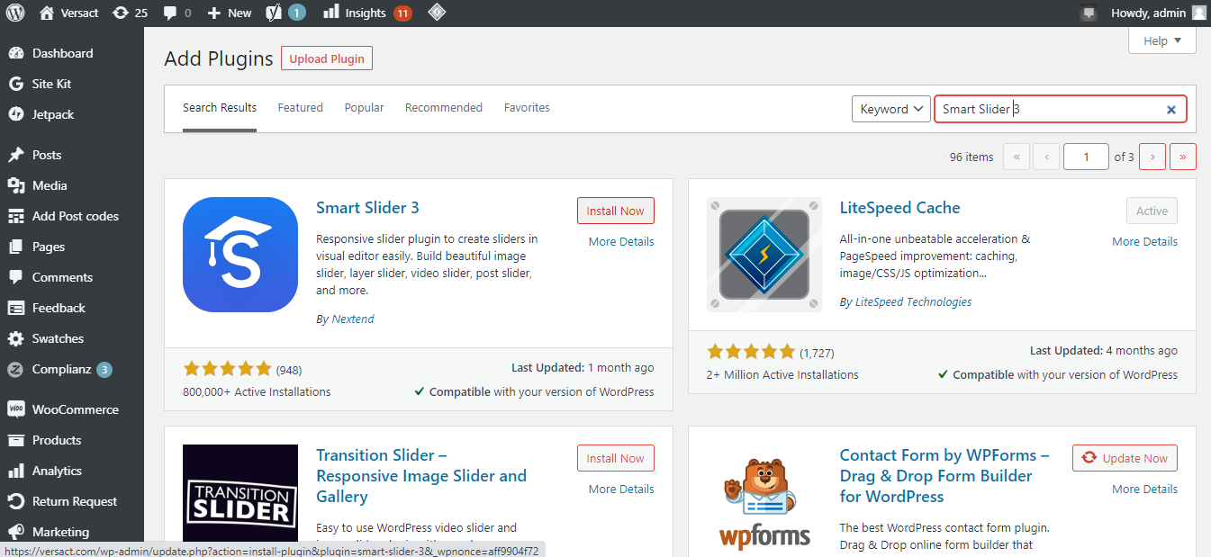Clear the search box with the X icon
The image size is (1211, 557).
point(1171,108)
